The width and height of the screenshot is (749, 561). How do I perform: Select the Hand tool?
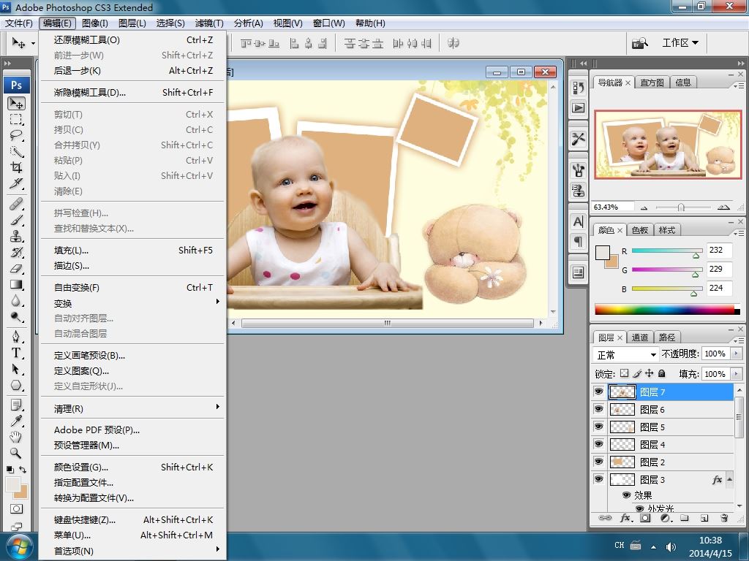tap(16, 437)
